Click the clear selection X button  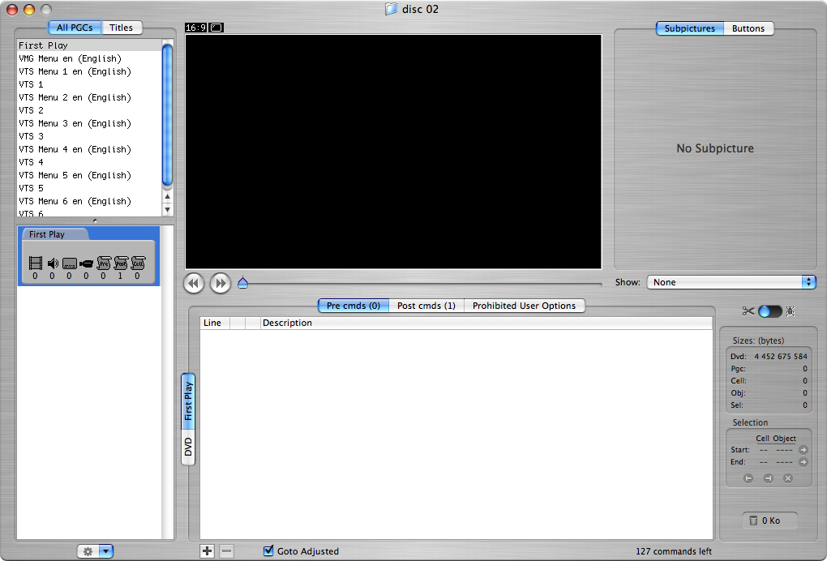pos(788,478)
